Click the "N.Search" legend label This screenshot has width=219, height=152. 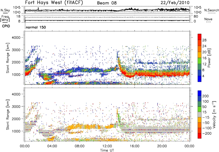[x=211, y=10]
